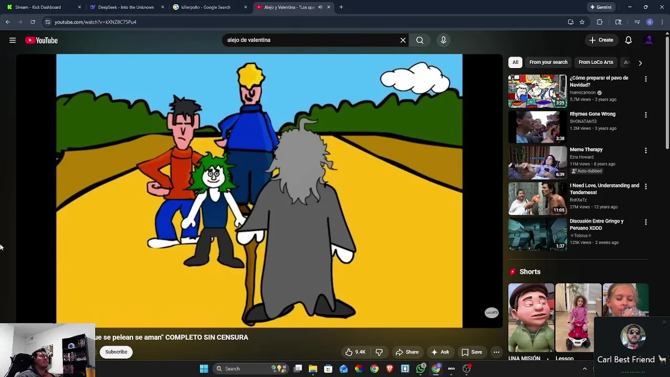Open Gemini in Chrome
The height and width of the screenshot is (377, 670).
(x=600, y=7)
